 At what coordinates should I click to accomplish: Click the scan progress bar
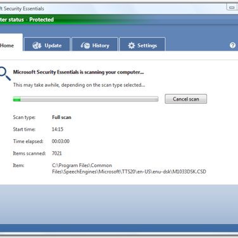85,99
